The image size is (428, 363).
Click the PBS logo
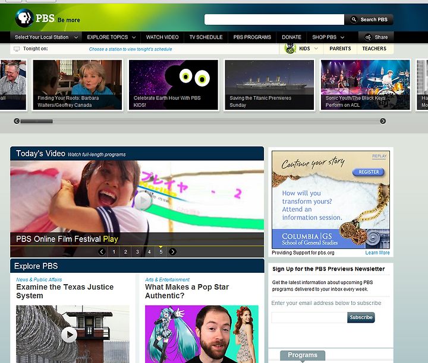pyautogui.click(x=34, y=18)
